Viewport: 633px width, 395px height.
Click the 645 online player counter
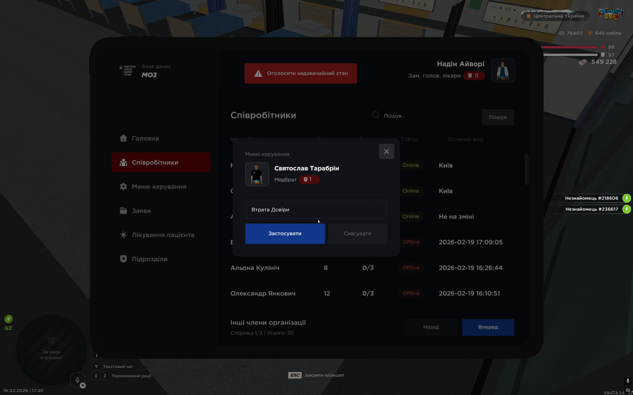[x=604, y=33]
